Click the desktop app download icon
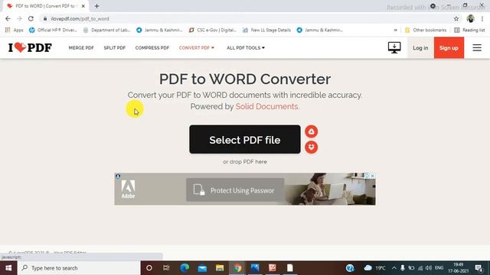This screenshot has width=490, height=275. [x=394, y=47]
